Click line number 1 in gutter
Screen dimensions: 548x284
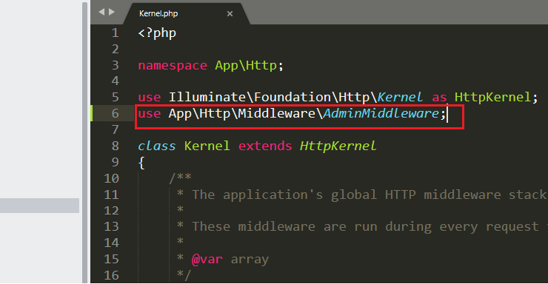(116, 33)
